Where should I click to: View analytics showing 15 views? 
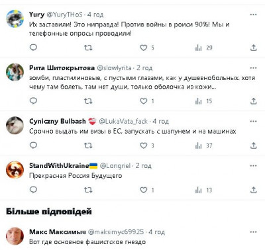(x=203, y=101)
